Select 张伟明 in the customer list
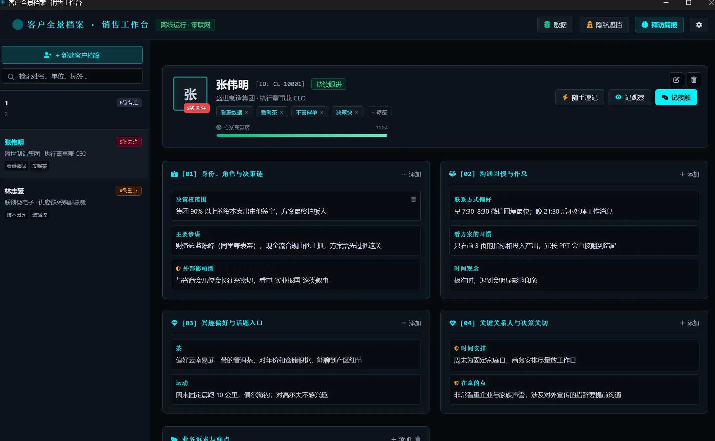Screen dimensions: 715x441 click(x=74, y=153)
